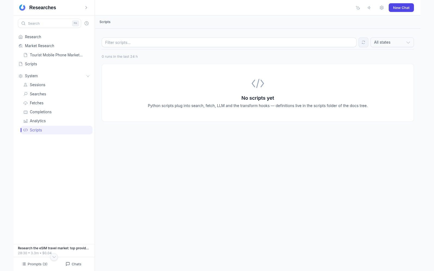434x271 pixels.
Task: Collapse the System section chevron
Action: pyautogui.click(x=88, y=76)
